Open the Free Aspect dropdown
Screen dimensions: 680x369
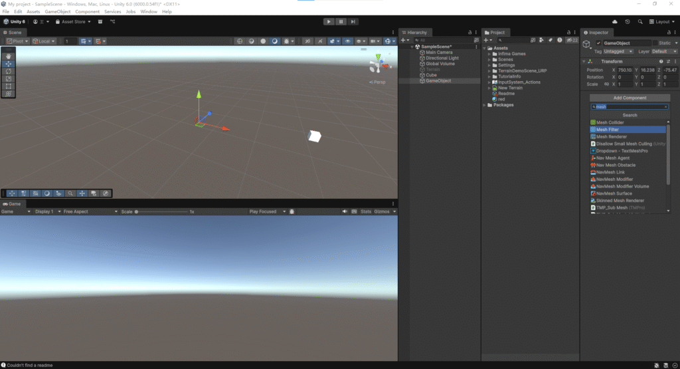tap(90, 211)
